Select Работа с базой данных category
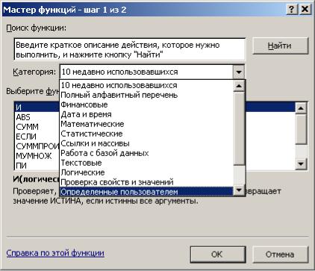 (x=146, y=153)
